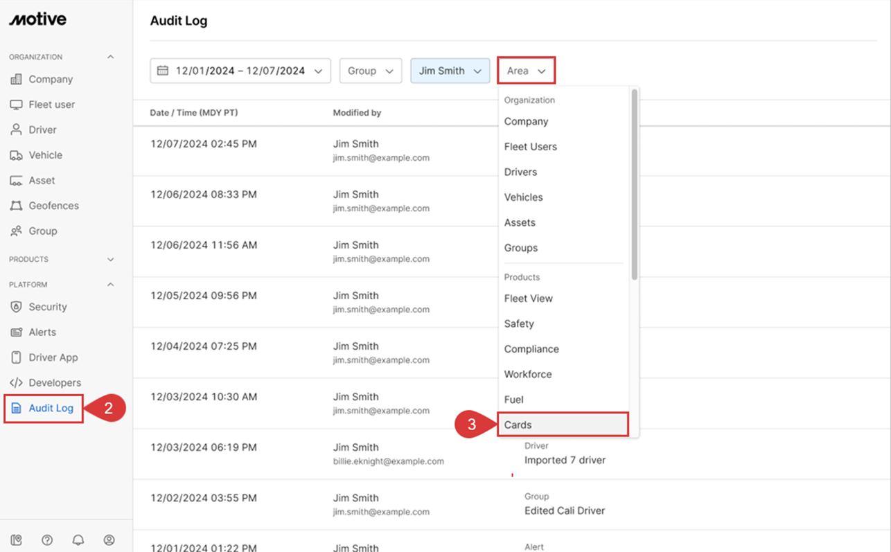The image size is (891, 552).
Task: Open the date range picker dropdown
Action: pos(240,71)
